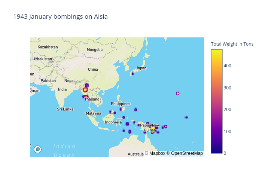Click the bright yellow hotspot above Thailand
This screenshot has height=187, width=262.
tap(85, 90)
